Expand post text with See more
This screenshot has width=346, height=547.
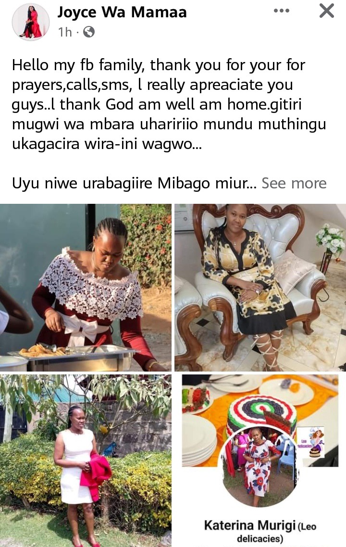click(294, 183)
